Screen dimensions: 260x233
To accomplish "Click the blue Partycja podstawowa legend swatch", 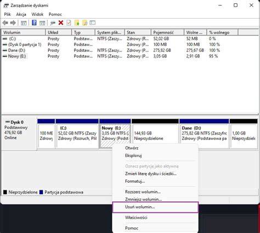I will (41, 192).
